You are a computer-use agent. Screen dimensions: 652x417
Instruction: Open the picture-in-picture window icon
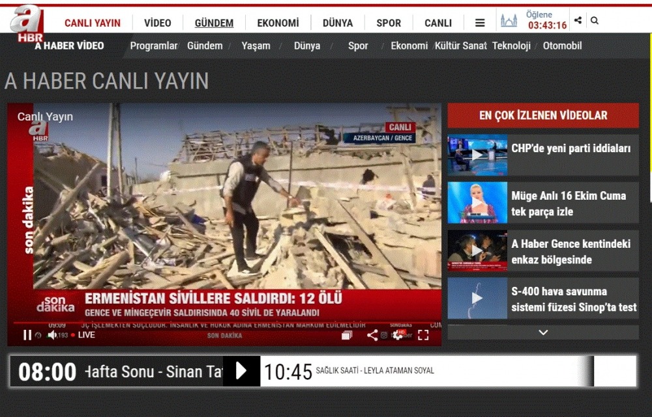pos(347,335)
